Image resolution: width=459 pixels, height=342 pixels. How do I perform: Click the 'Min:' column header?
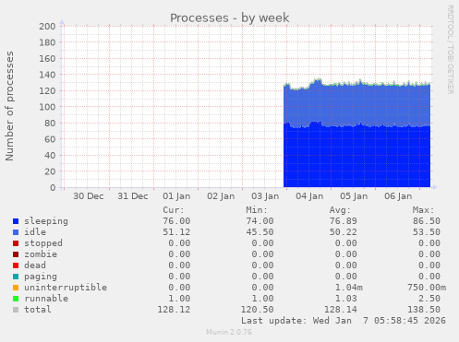257,210
